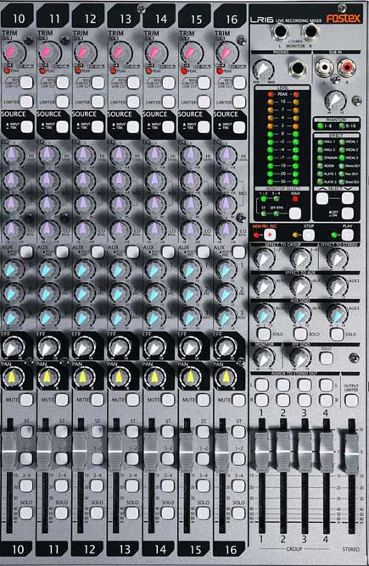The height and width of the screenshot is (566, 369).
Task: Assign channel 10 to group 1-2
Action: tap(26, 458)
